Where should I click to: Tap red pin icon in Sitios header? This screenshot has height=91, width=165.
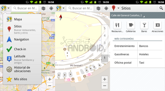[113, 8]
